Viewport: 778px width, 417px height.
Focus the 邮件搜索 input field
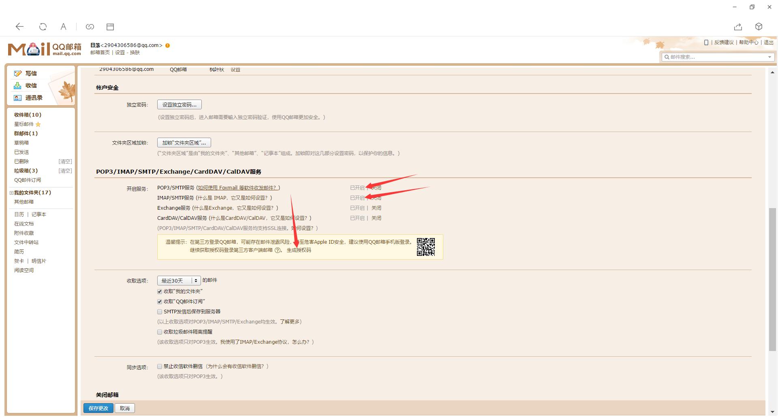718,57
